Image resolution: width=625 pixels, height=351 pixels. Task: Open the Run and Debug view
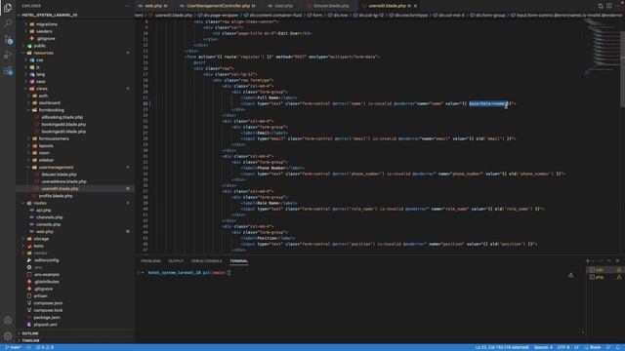(8, 55)
